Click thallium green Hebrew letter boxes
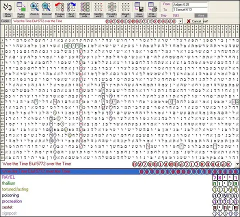This screenshot has height=217, width=240. click(x=225, y=183)
